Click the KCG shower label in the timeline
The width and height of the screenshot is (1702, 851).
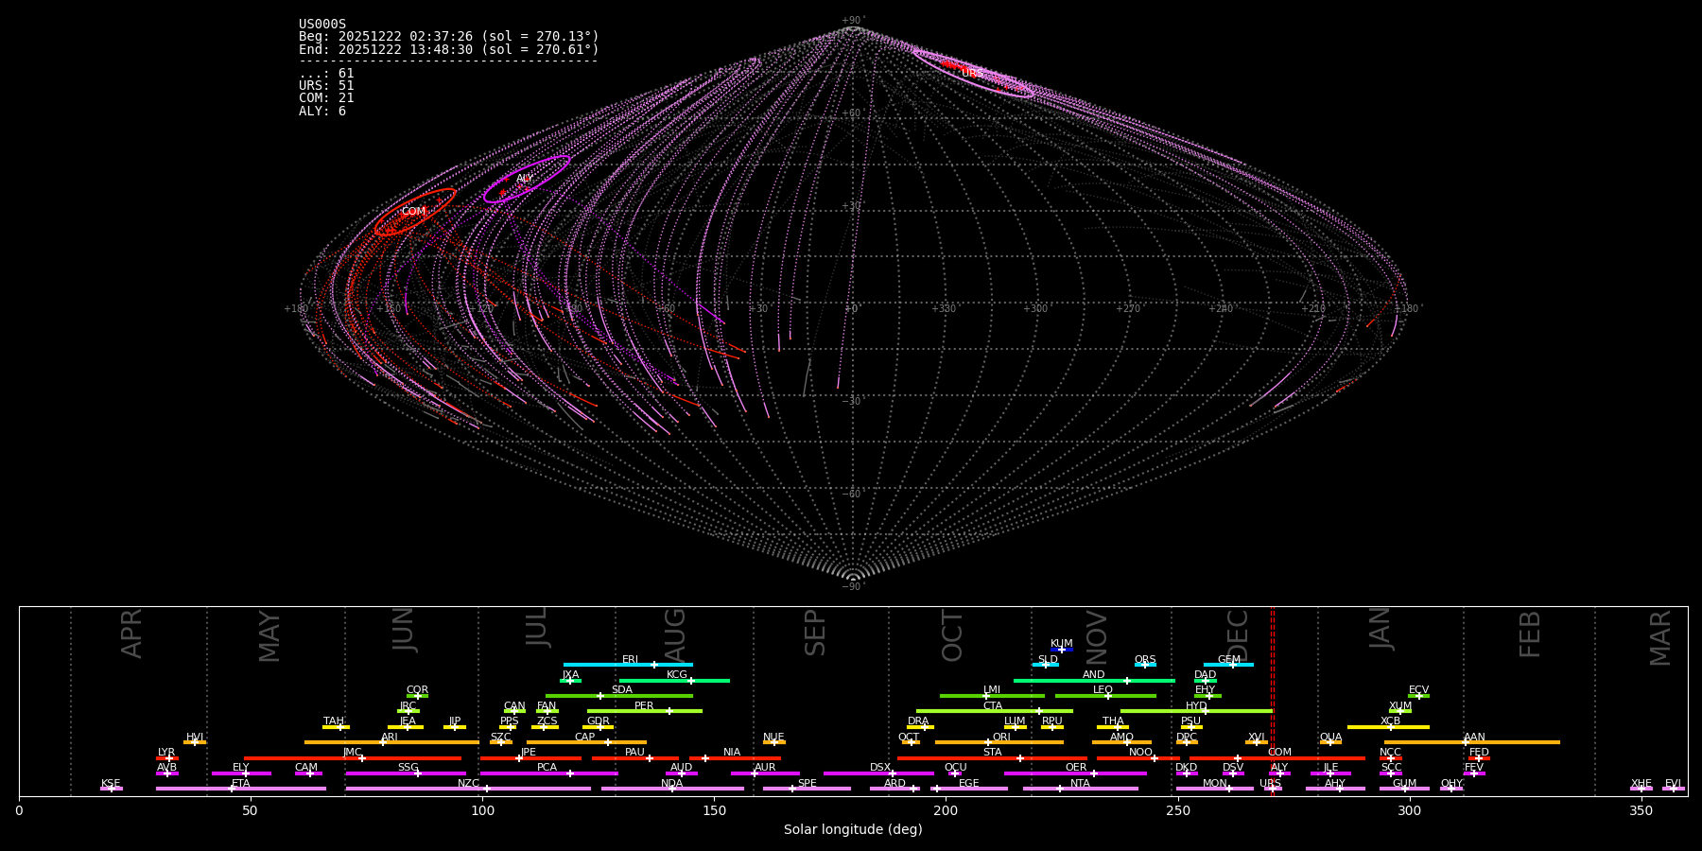coord(677,675)
